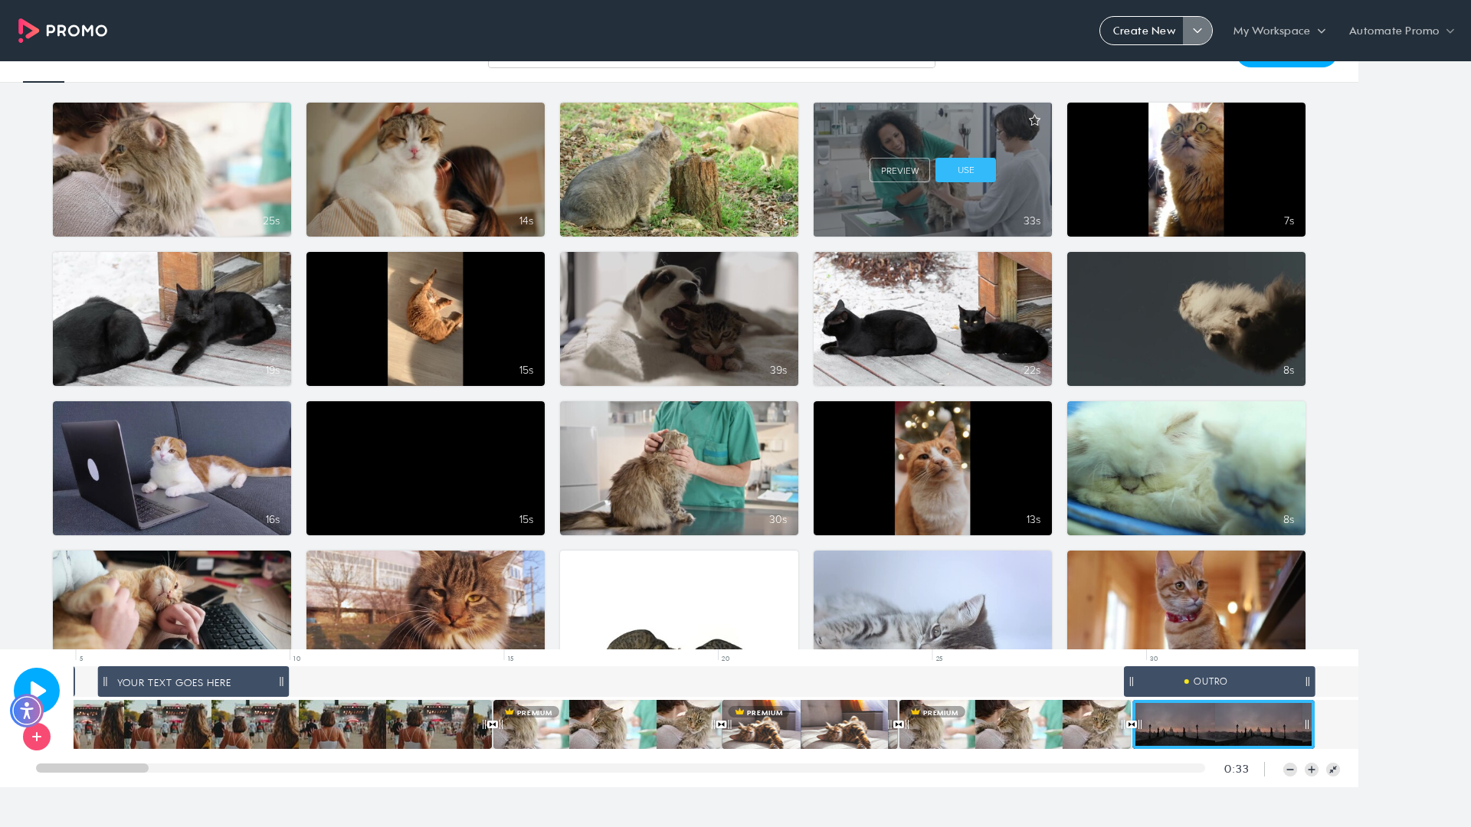The width and height of the screenshot is (1471, 827).
Task: Favorite the vet clinic clip with star icon
Action: point(1034,120)
